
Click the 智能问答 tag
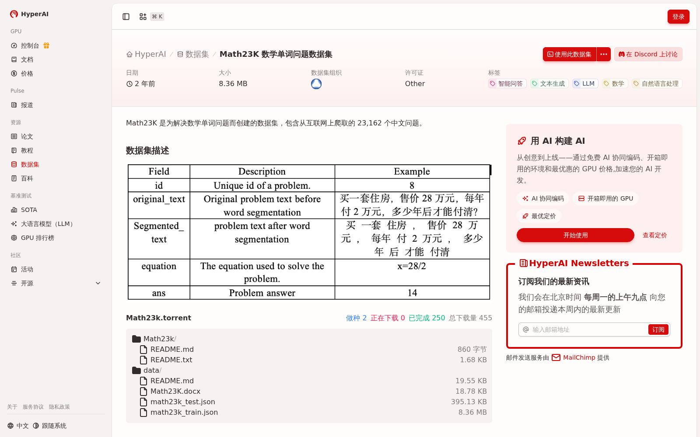tap(507, 83)
